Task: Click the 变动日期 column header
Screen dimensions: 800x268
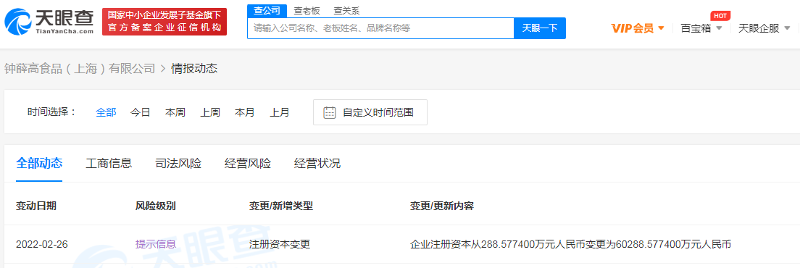Action: point(36,206)
